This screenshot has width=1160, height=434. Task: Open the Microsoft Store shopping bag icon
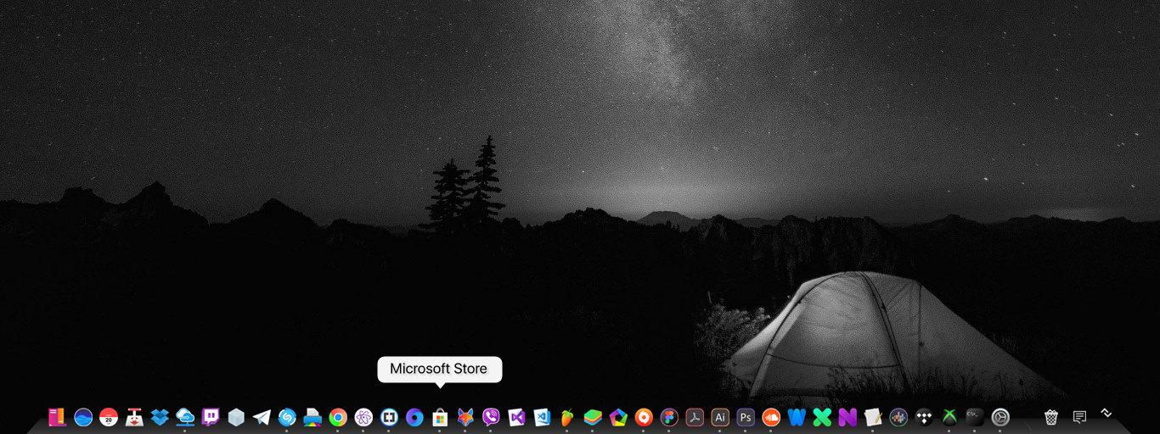pyautogui.click(x=440, y=417)
